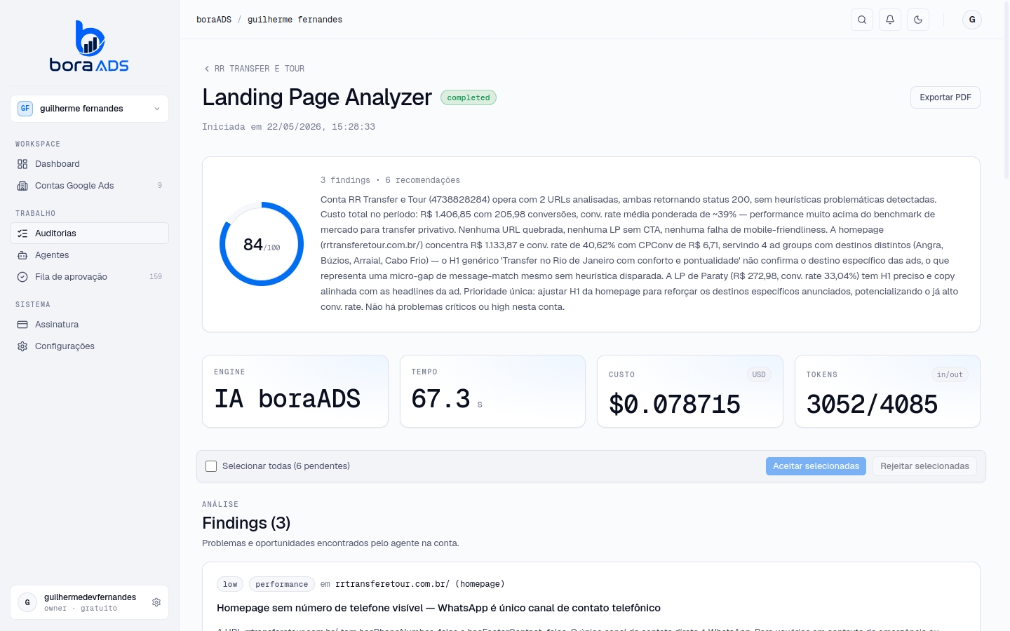Click the IA boraADS engine value

(288, 399)
